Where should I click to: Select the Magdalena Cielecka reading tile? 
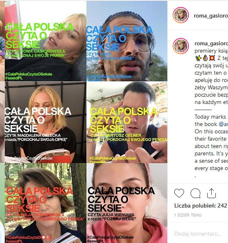[x=46, y=122]
